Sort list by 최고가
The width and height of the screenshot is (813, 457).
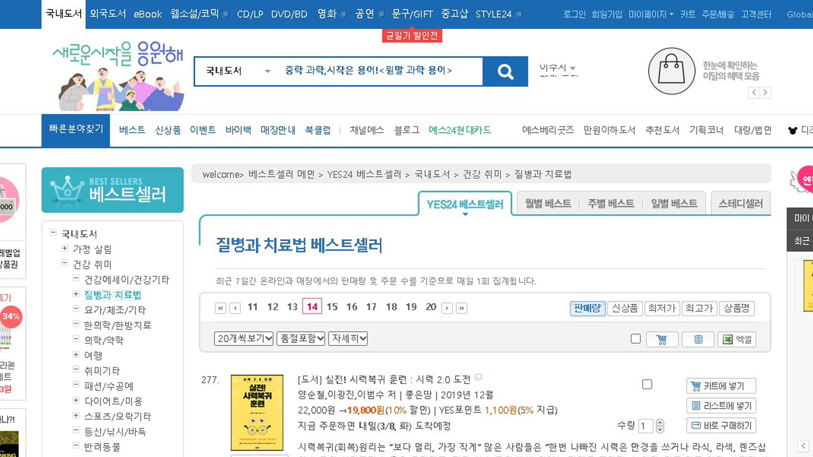coord(699,308)
